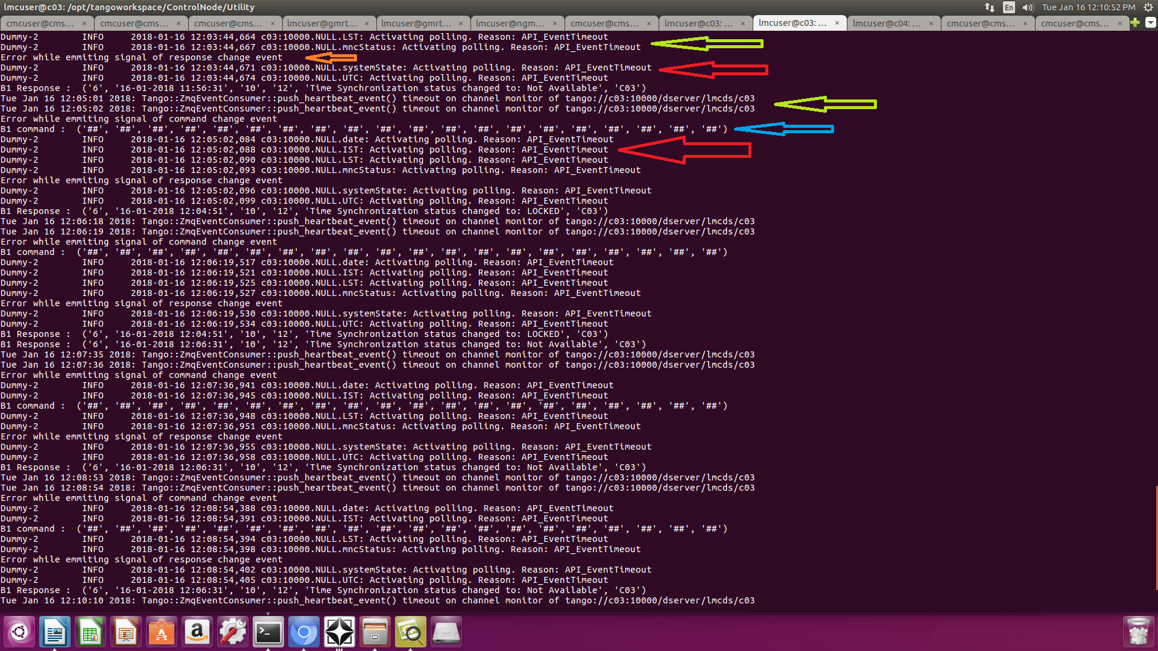Launch LibreOffice Impress from the dock

click(126, 632)
